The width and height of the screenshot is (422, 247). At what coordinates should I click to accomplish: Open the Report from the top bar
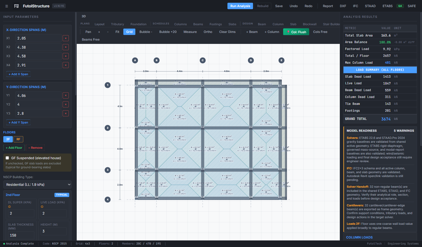(x=328, y=6)
